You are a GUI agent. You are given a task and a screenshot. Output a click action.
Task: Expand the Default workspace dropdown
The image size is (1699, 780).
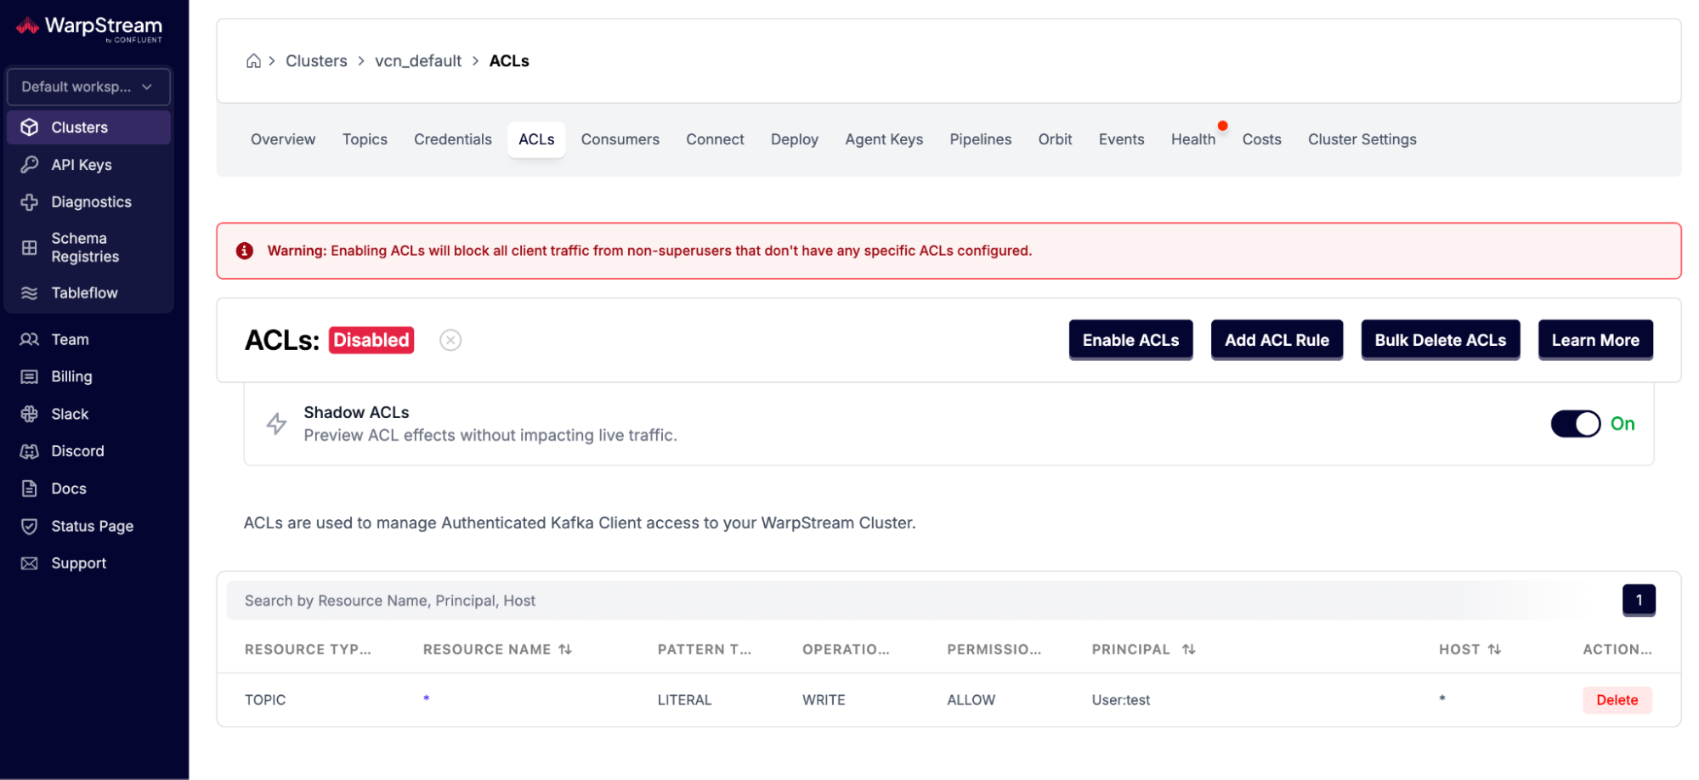tap(88, 87)
